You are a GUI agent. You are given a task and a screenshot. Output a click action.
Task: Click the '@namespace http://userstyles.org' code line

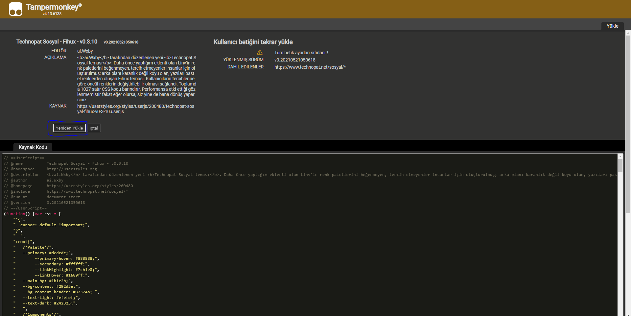[50, 169]
